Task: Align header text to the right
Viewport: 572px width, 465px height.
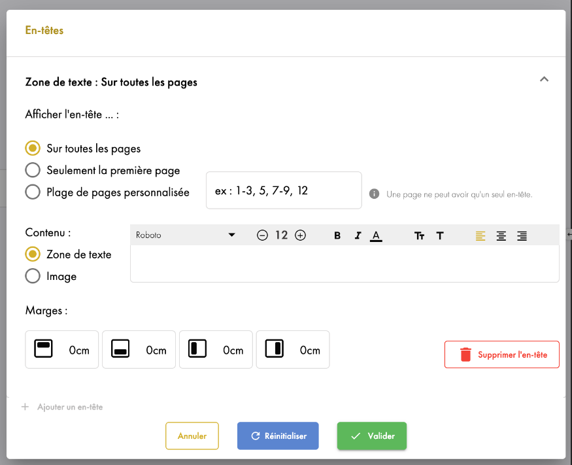Action: click(522, 235)
